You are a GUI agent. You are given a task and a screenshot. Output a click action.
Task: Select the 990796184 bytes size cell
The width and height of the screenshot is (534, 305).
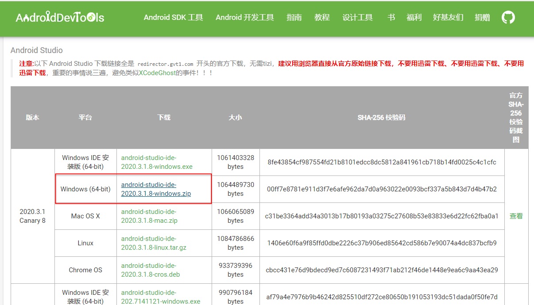(x=236, y=294)
